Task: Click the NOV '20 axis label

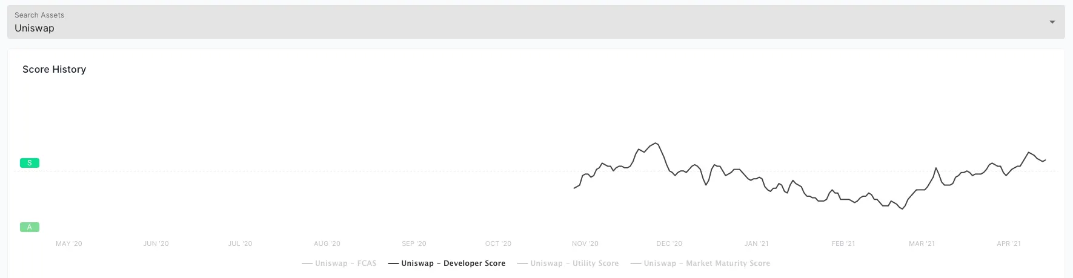Action: coord(585,243)
